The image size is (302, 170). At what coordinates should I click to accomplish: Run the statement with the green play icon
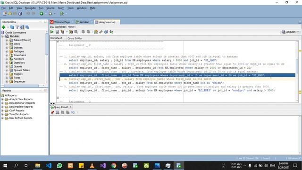click(52, 32)
